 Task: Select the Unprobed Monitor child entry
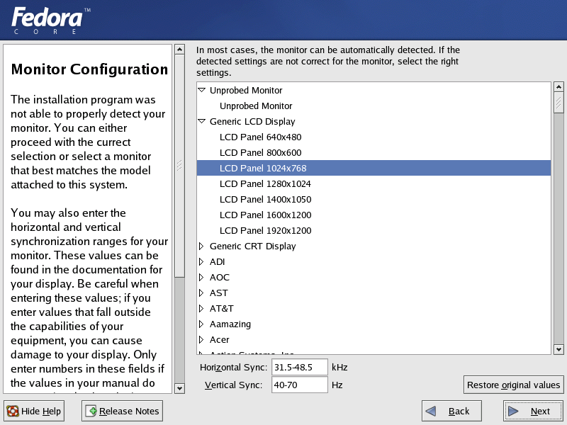coord(374,106)
